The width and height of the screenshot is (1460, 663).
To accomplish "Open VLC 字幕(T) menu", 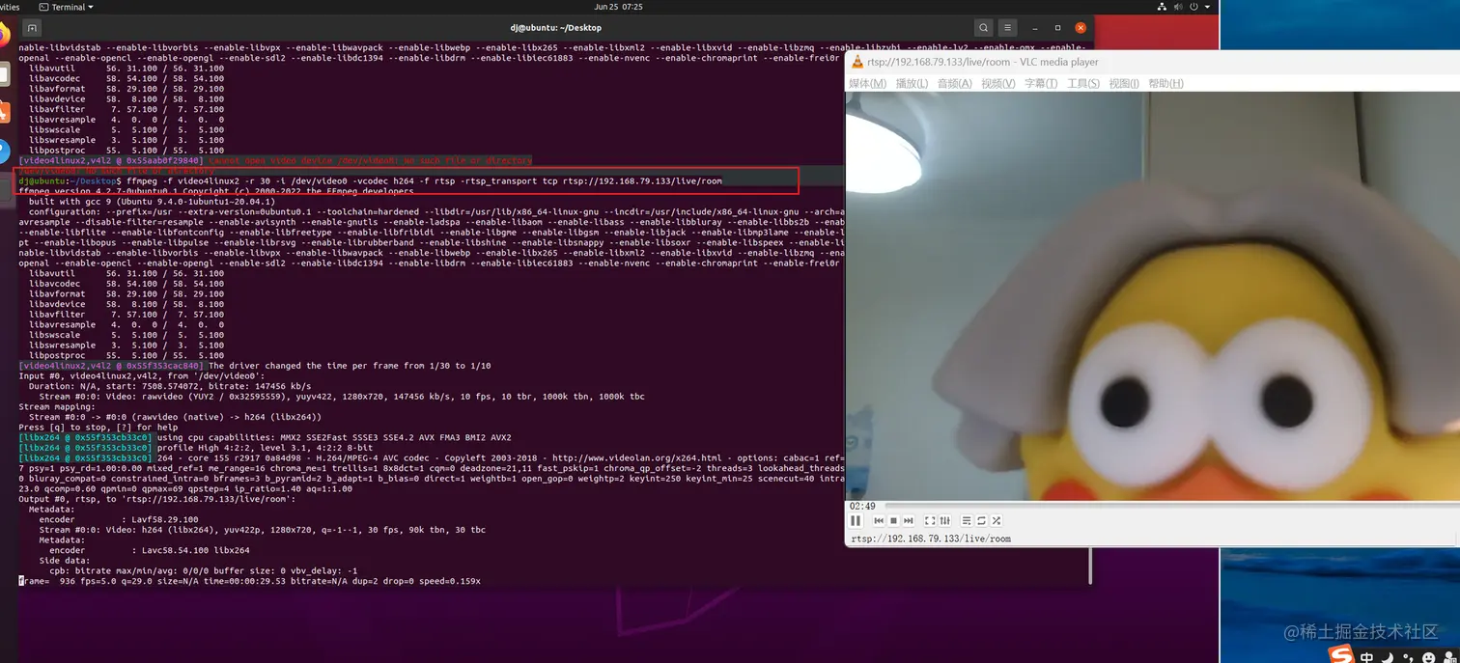I will click(x=1041, y=84).
